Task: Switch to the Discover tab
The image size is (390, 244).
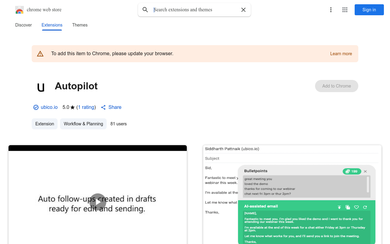Action: 23,25
